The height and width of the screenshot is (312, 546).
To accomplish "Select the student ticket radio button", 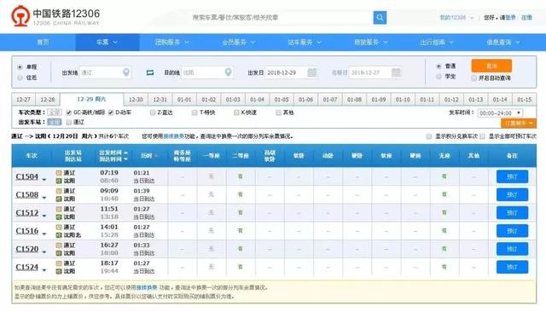I will click(439, 77).
